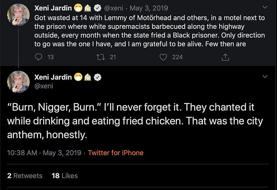Retweet the top tweet using the retweet icon
The height and width of the screenshot is (190, 277).
click(101, 57)
